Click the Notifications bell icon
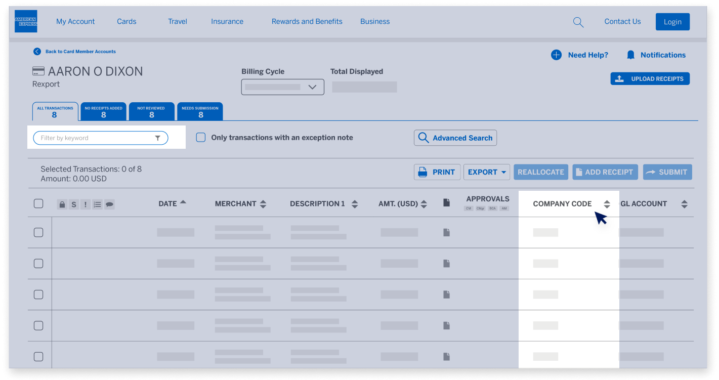This screenshot has width=719, height=380. coord(630,55)
